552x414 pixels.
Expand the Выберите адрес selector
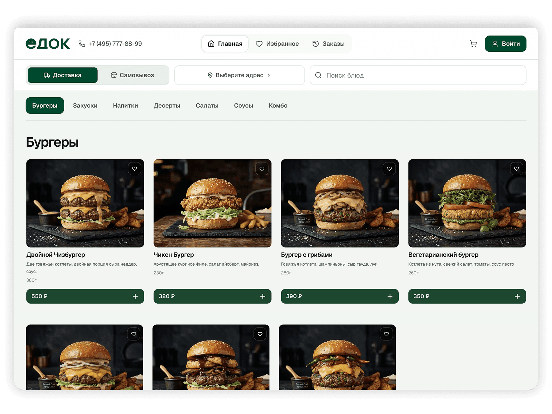click(239, 75)
